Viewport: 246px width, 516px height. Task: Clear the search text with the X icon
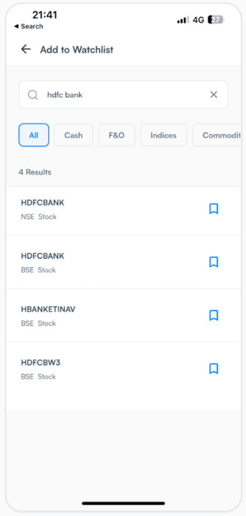[x=214, y=95]
